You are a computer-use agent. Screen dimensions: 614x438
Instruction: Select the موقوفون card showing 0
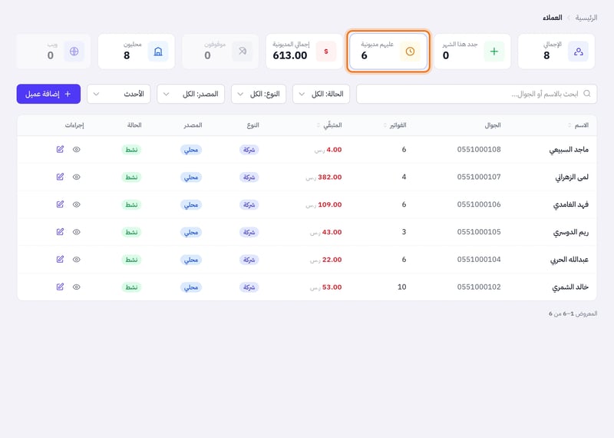(x=220, y=51)
